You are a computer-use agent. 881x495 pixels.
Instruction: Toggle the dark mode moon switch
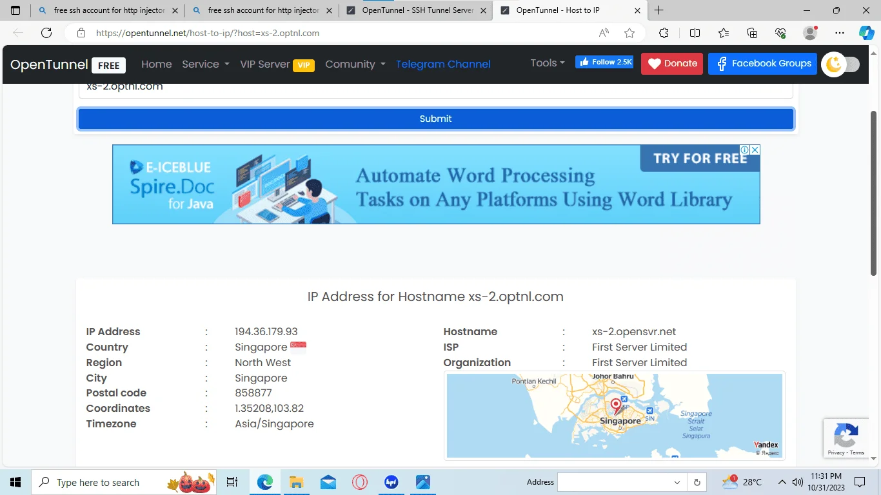(840, 64)
